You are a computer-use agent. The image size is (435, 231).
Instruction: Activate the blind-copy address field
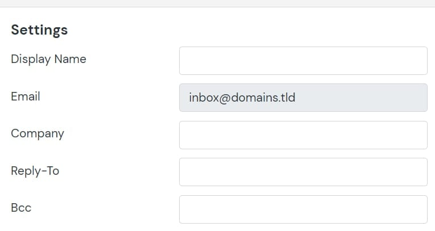click(x=303, y=209)
